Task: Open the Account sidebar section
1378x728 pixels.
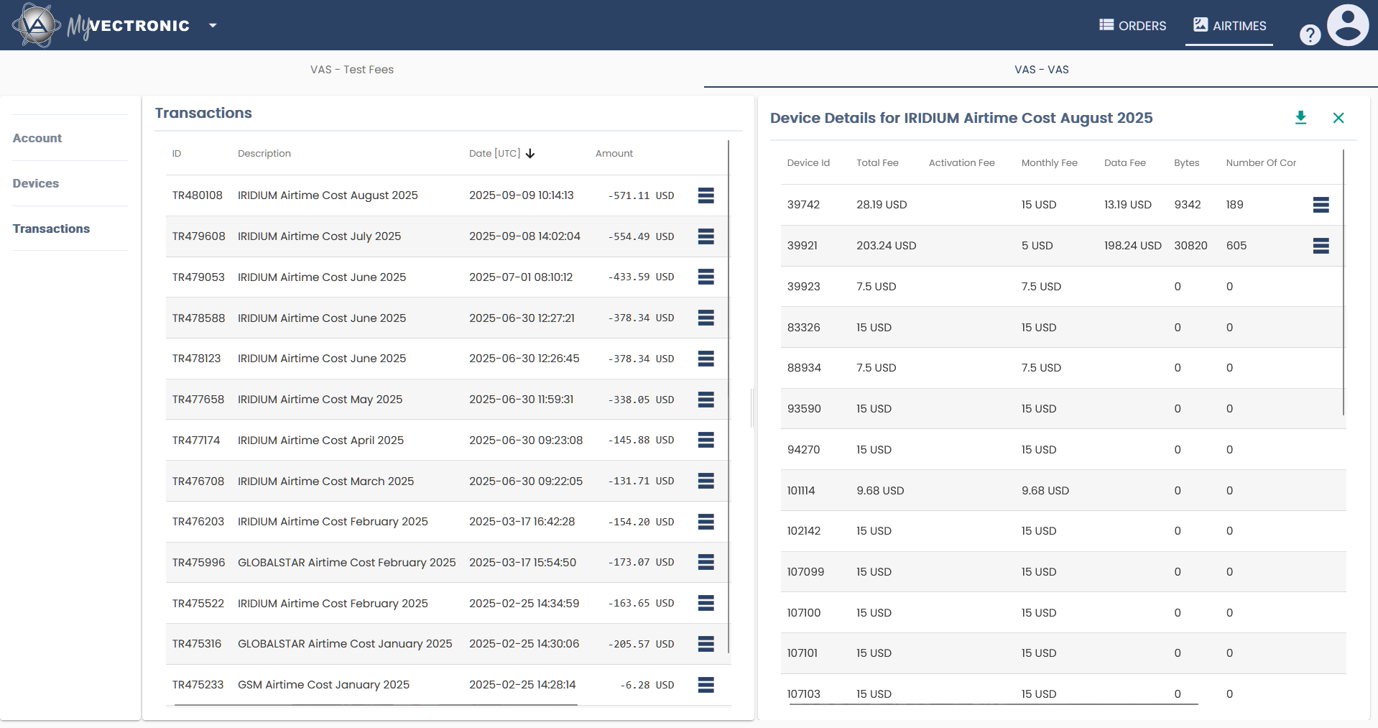Action: [37, 138]
